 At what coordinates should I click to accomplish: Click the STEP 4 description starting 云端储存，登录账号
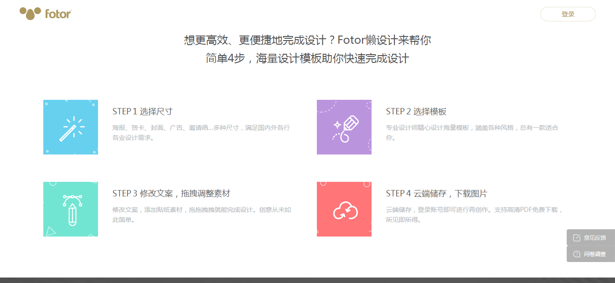pos(475,215)
